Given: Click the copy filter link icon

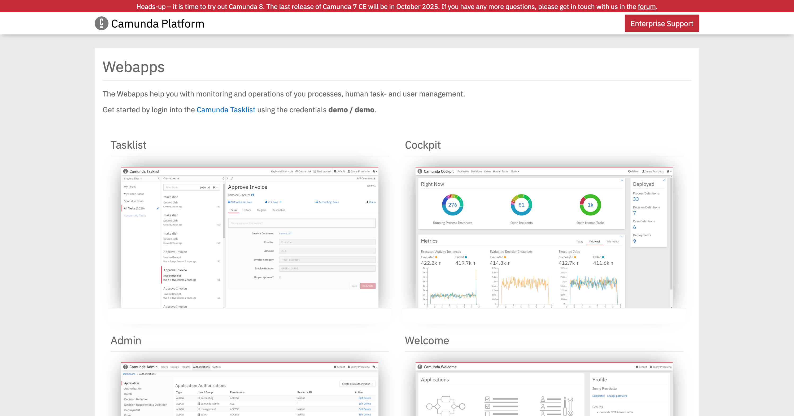Looking at the screenshot, I should pyautogui.click(x=209, y=188).
